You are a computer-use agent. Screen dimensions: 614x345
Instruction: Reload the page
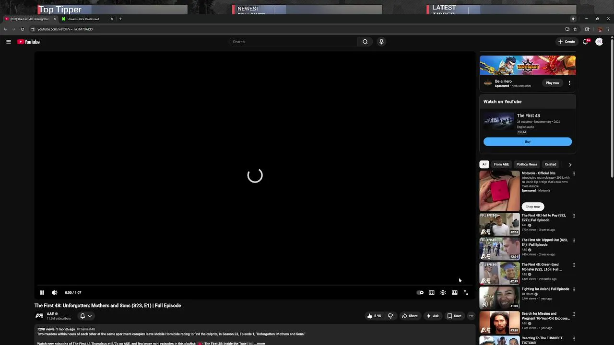(x=22, y=29)
